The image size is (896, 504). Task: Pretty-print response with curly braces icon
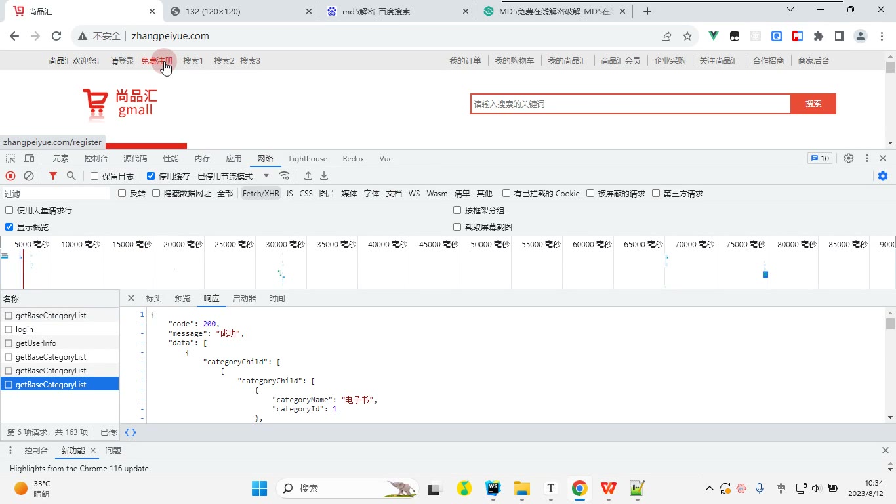coord(131,432)
